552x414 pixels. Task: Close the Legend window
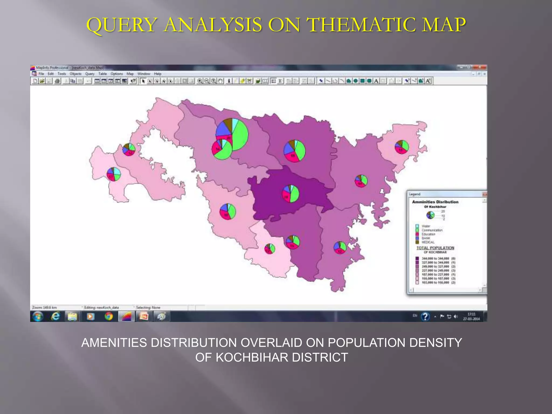485,194
